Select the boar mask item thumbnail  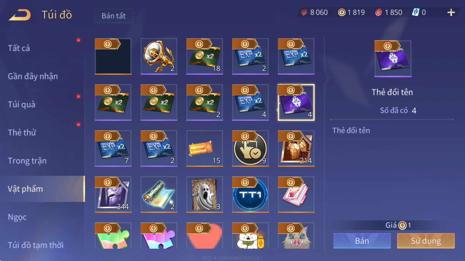[296, 236]
